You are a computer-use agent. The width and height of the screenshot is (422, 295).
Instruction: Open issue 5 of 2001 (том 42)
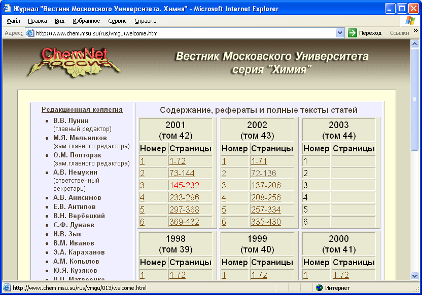pos(143,209)
